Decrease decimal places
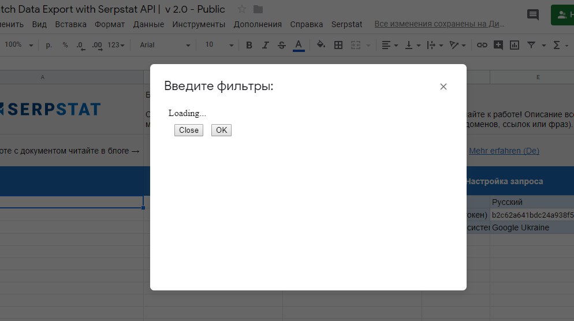The height and width of the screenshot is (321, 574). (x=80, y=45)
